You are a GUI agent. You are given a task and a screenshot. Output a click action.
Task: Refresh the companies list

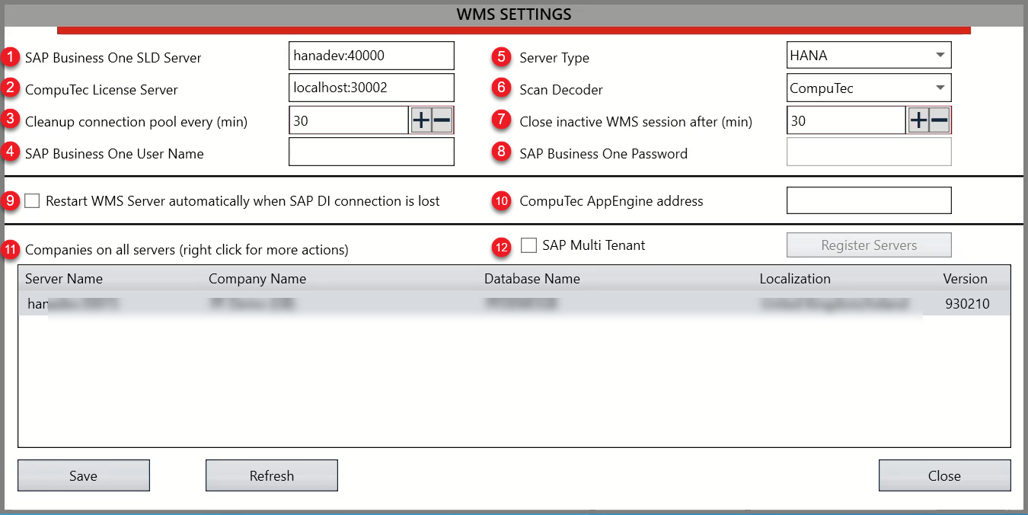[271, 475]
